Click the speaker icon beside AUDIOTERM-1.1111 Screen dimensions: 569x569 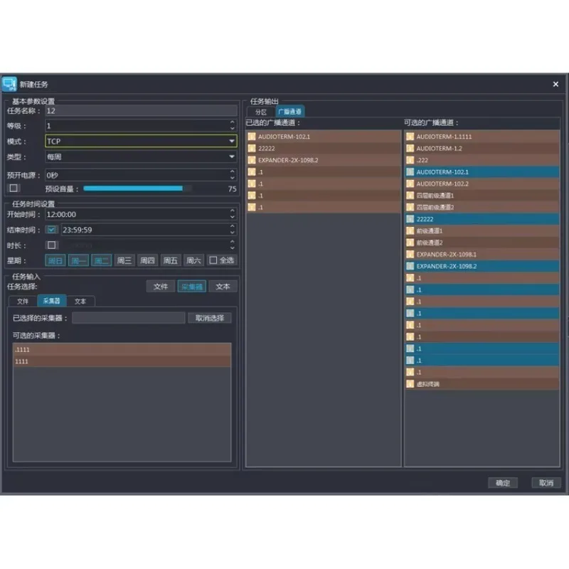click(x=410, y=137)
